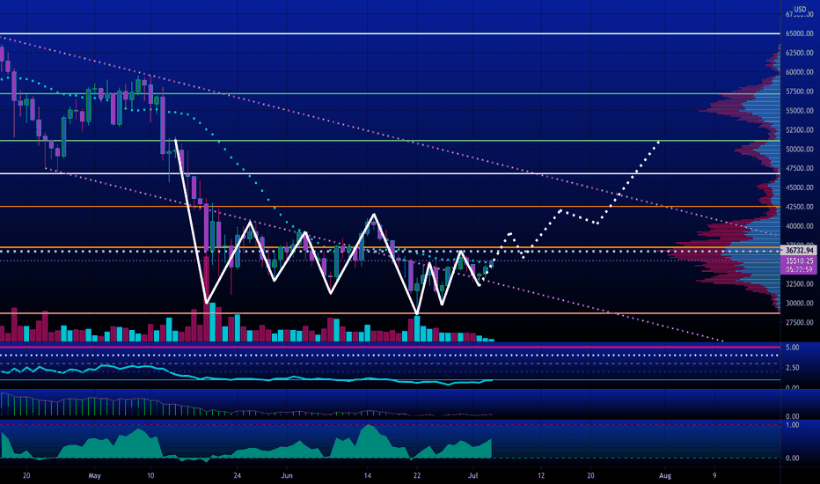Click the 05:22:59 candle countdown label
This screenshot has height=484, width=820.
click(799, 269)
